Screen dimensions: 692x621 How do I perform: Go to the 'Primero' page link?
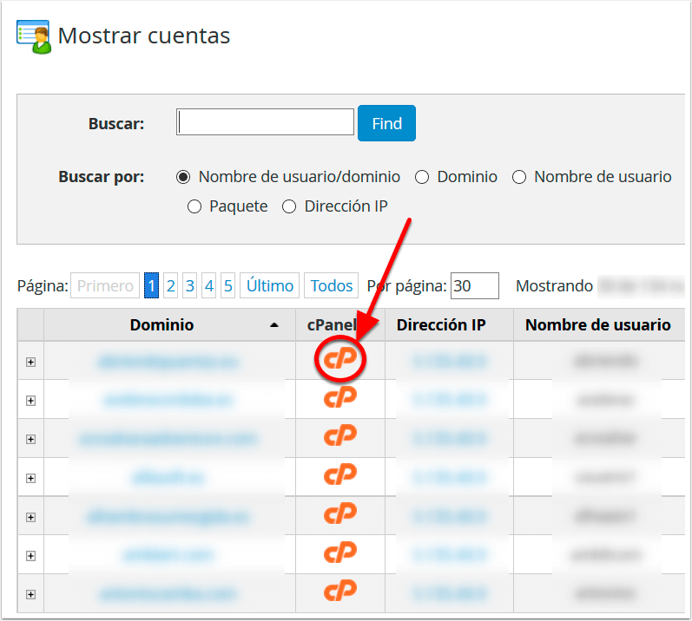click(x=105, y=285)
